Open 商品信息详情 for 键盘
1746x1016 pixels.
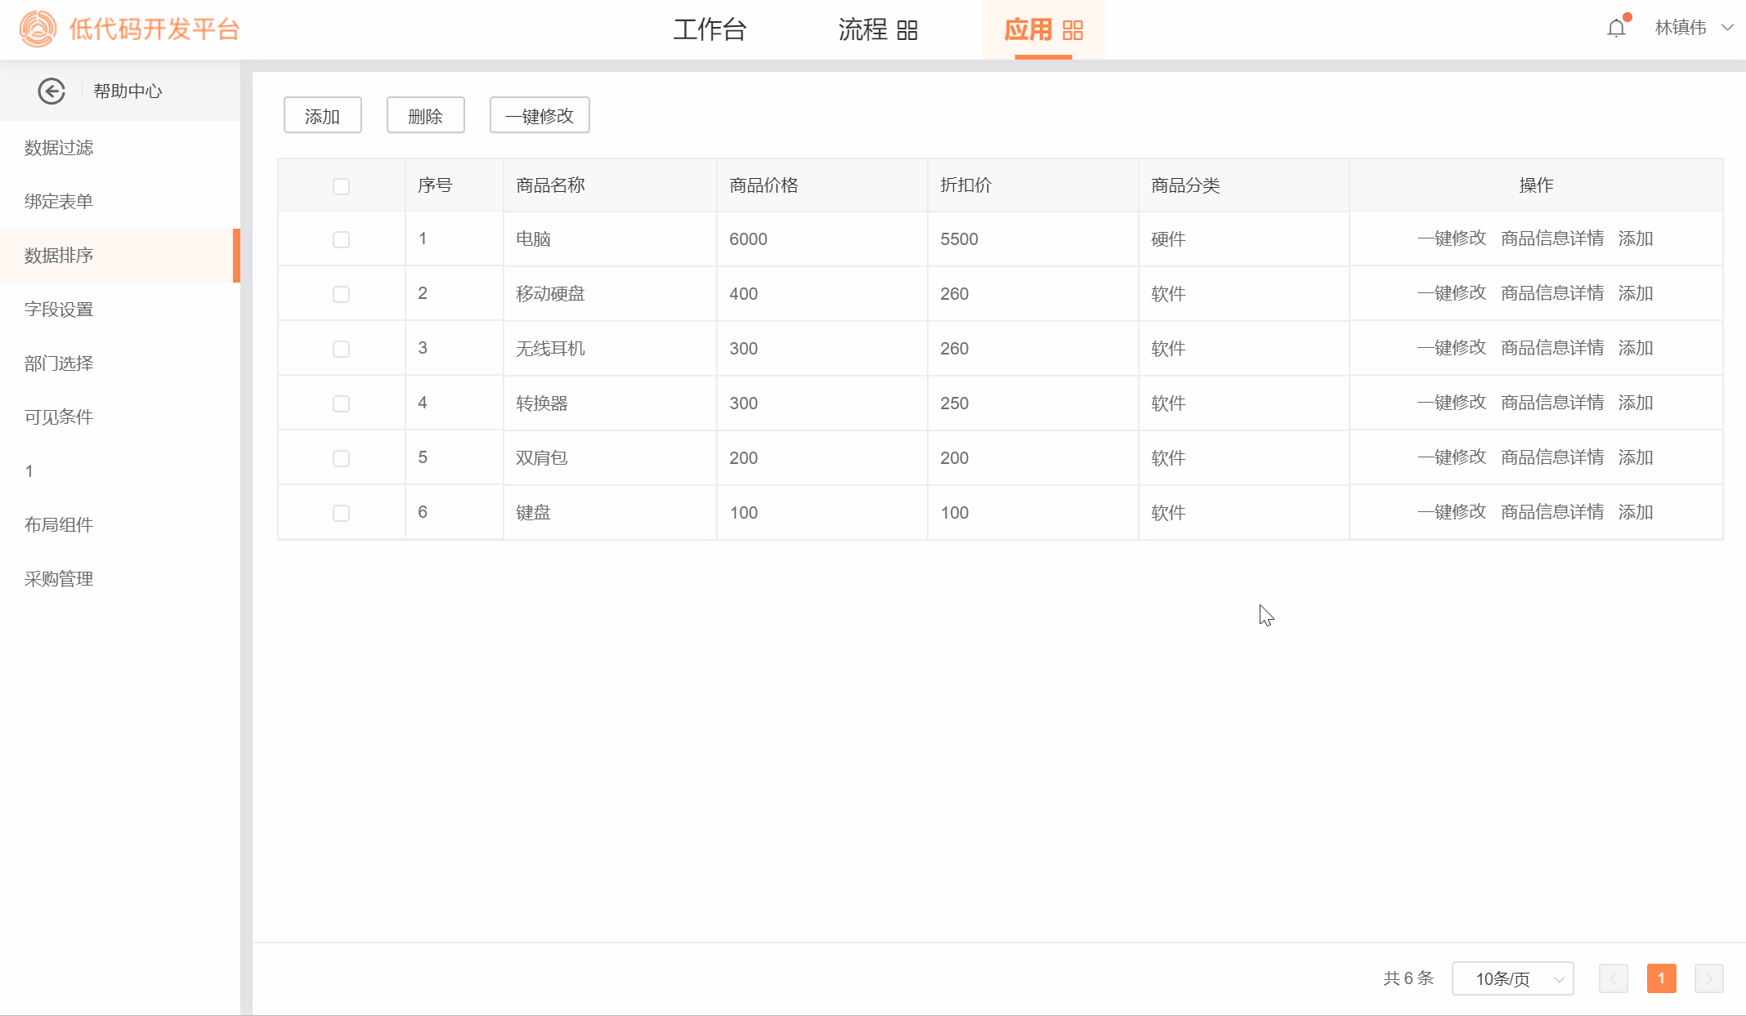coord(1552,512)
